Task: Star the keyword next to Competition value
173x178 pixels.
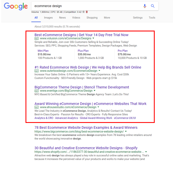Action: [83, 12]
